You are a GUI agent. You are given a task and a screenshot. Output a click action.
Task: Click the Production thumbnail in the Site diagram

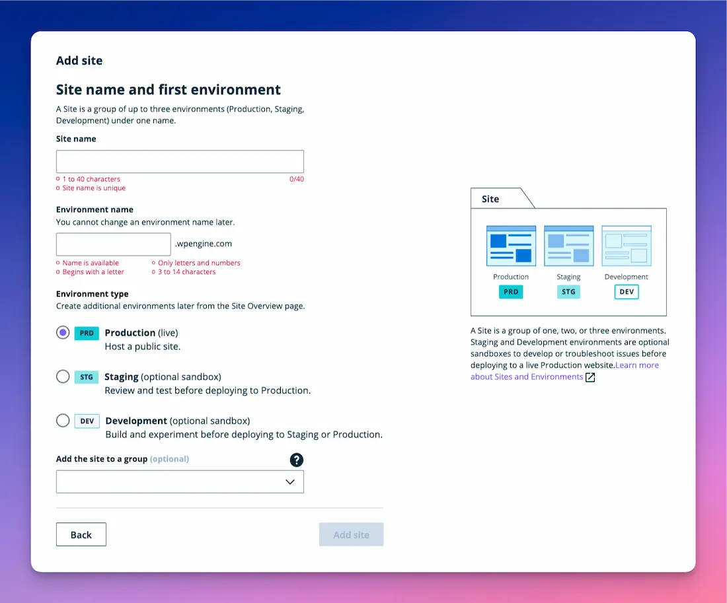pyautogui.click(x=511, y=246)
